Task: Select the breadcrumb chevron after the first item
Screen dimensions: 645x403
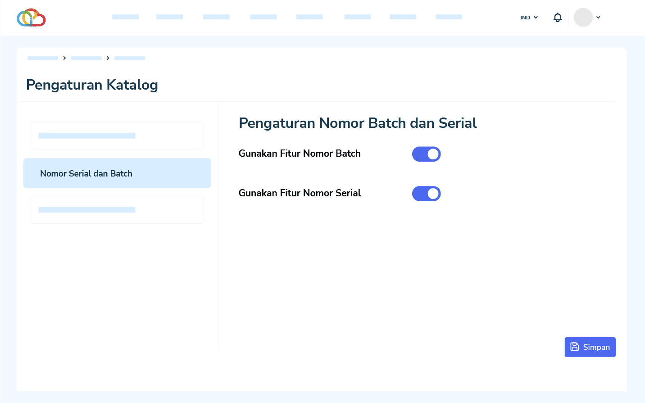Action: [x=64, y=58]
